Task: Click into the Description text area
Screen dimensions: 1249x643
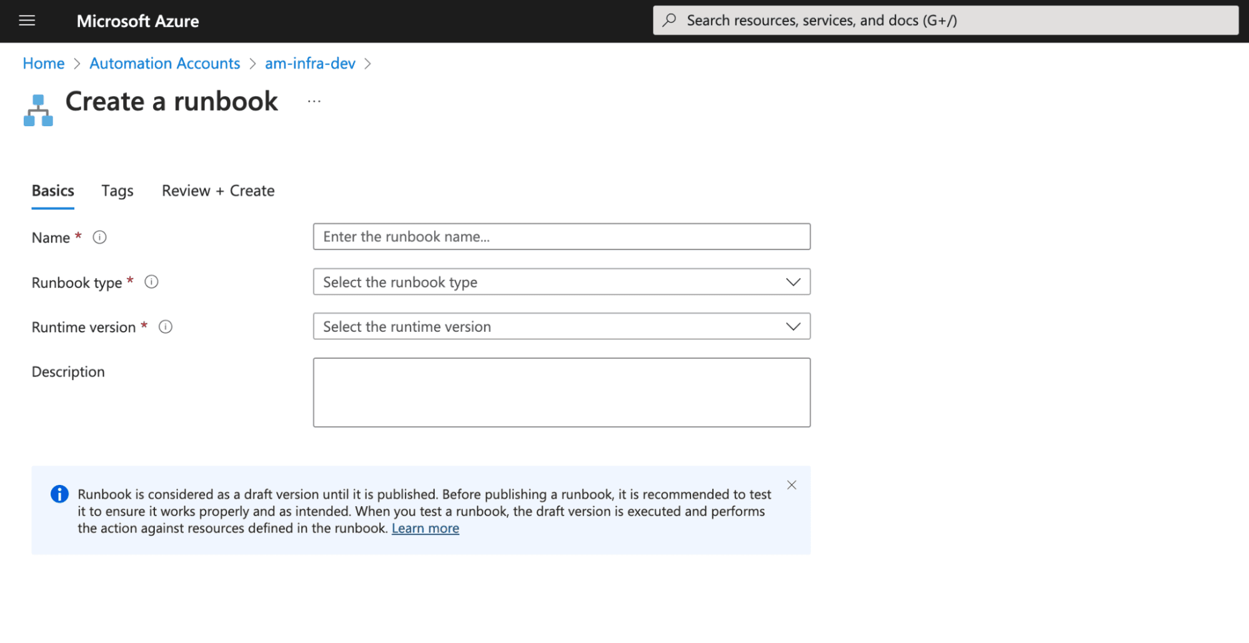Action: coord(561,392)
